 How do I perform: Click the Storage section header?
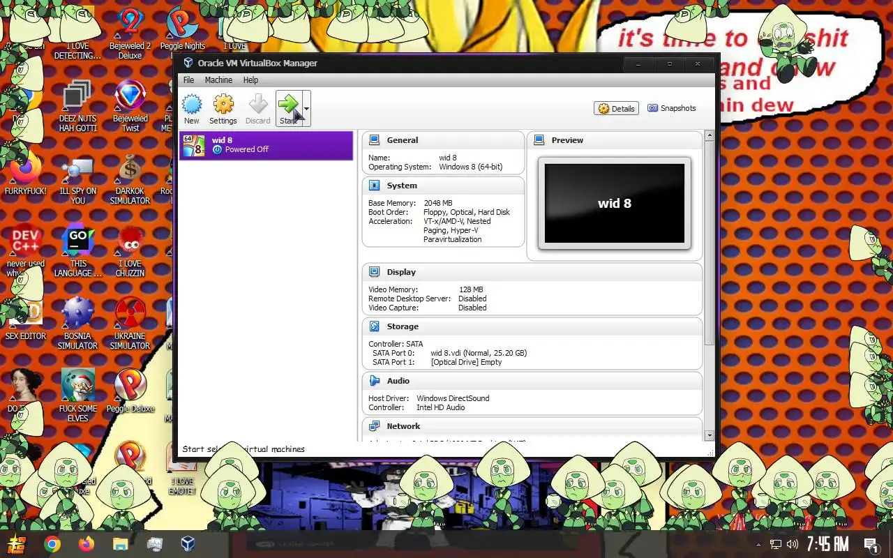click(403, 326)
